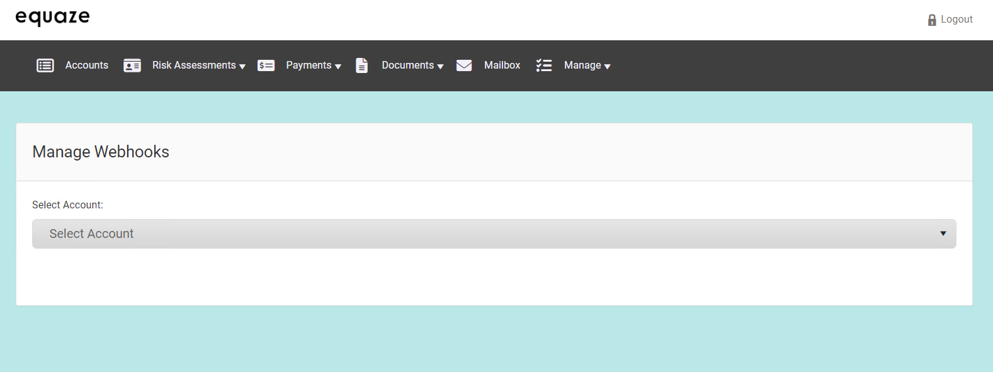Open the Mailbox menu item
The height and width of the screenshot is (372, 993).
(502, 65)
